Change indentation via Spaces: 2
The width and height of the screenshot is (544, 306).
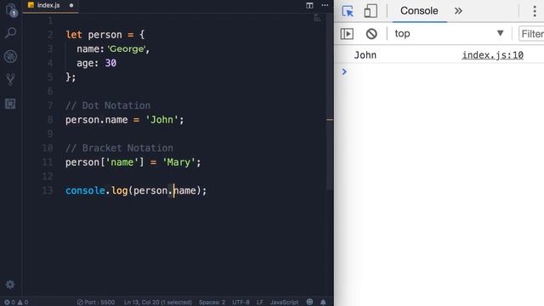click(x=212, y=303)
